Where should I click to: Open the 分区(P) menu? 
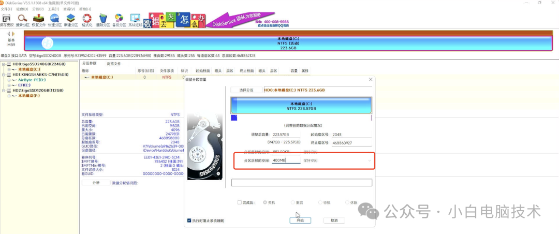38,9
